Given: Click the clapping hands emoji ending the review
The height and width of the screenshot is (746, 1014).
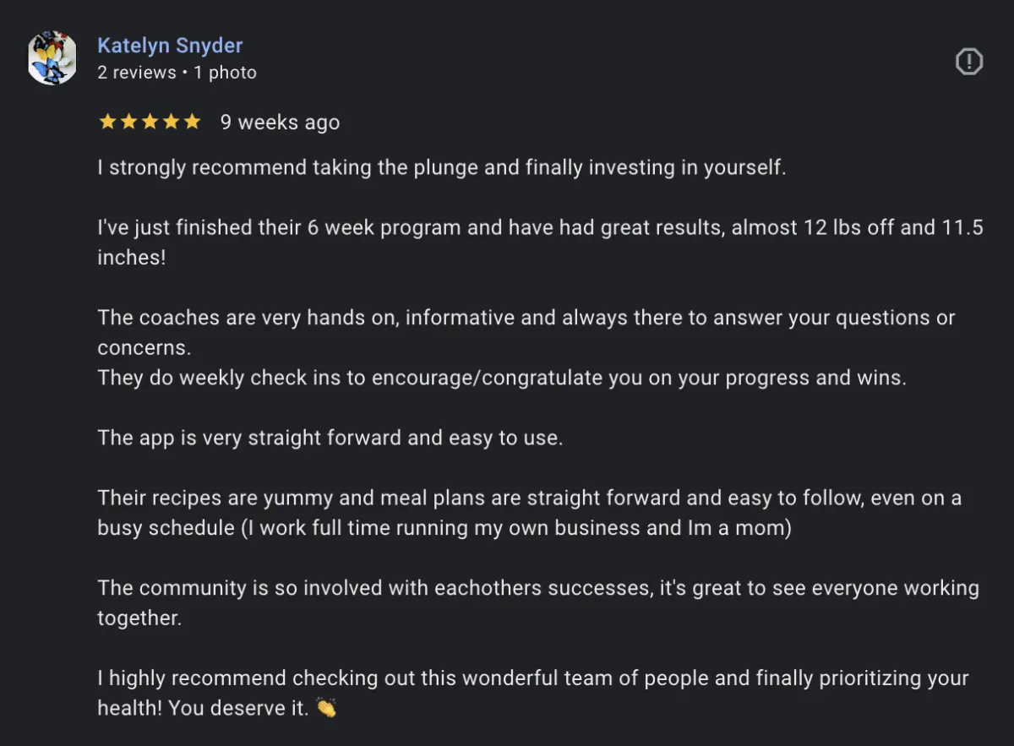Looking at the screenshot, I should click(x=326, y=708).
